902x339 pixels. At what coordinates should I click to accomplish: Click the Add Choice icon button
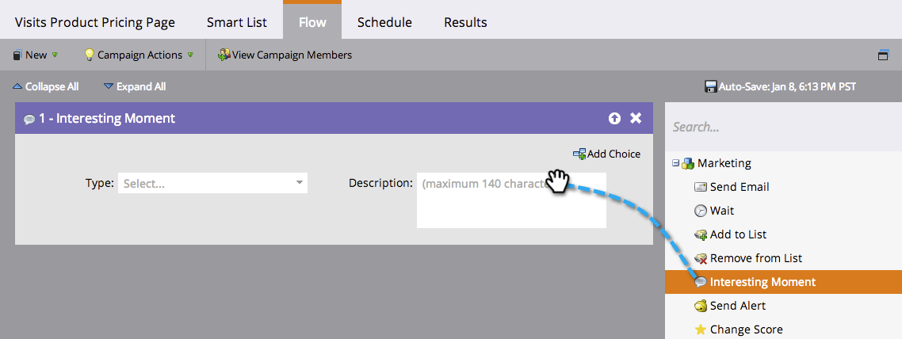[x=579, y=154]
